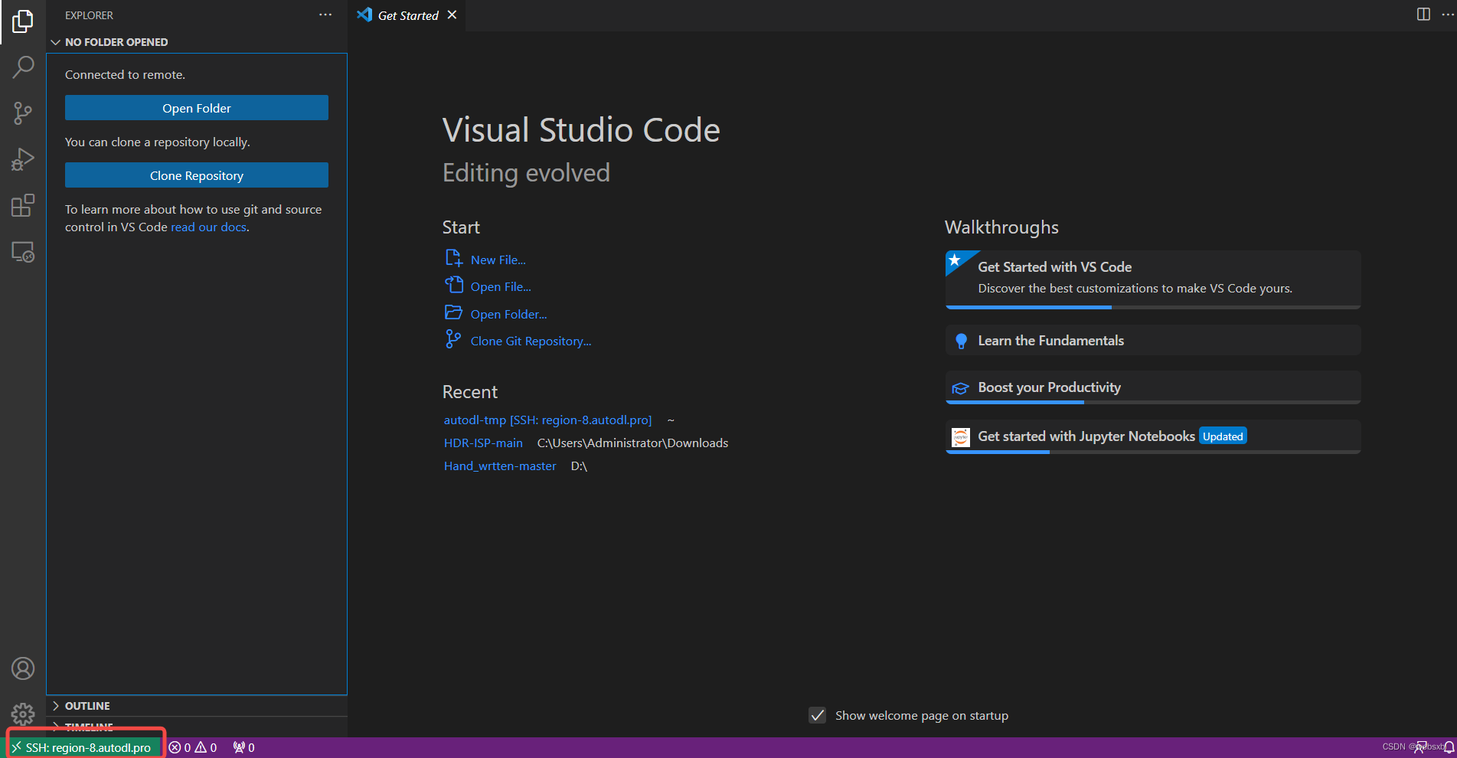Click Explorer views and more actions ellipsis
The width and height of the screenshot is (1457, 758).
pos(325,15)
